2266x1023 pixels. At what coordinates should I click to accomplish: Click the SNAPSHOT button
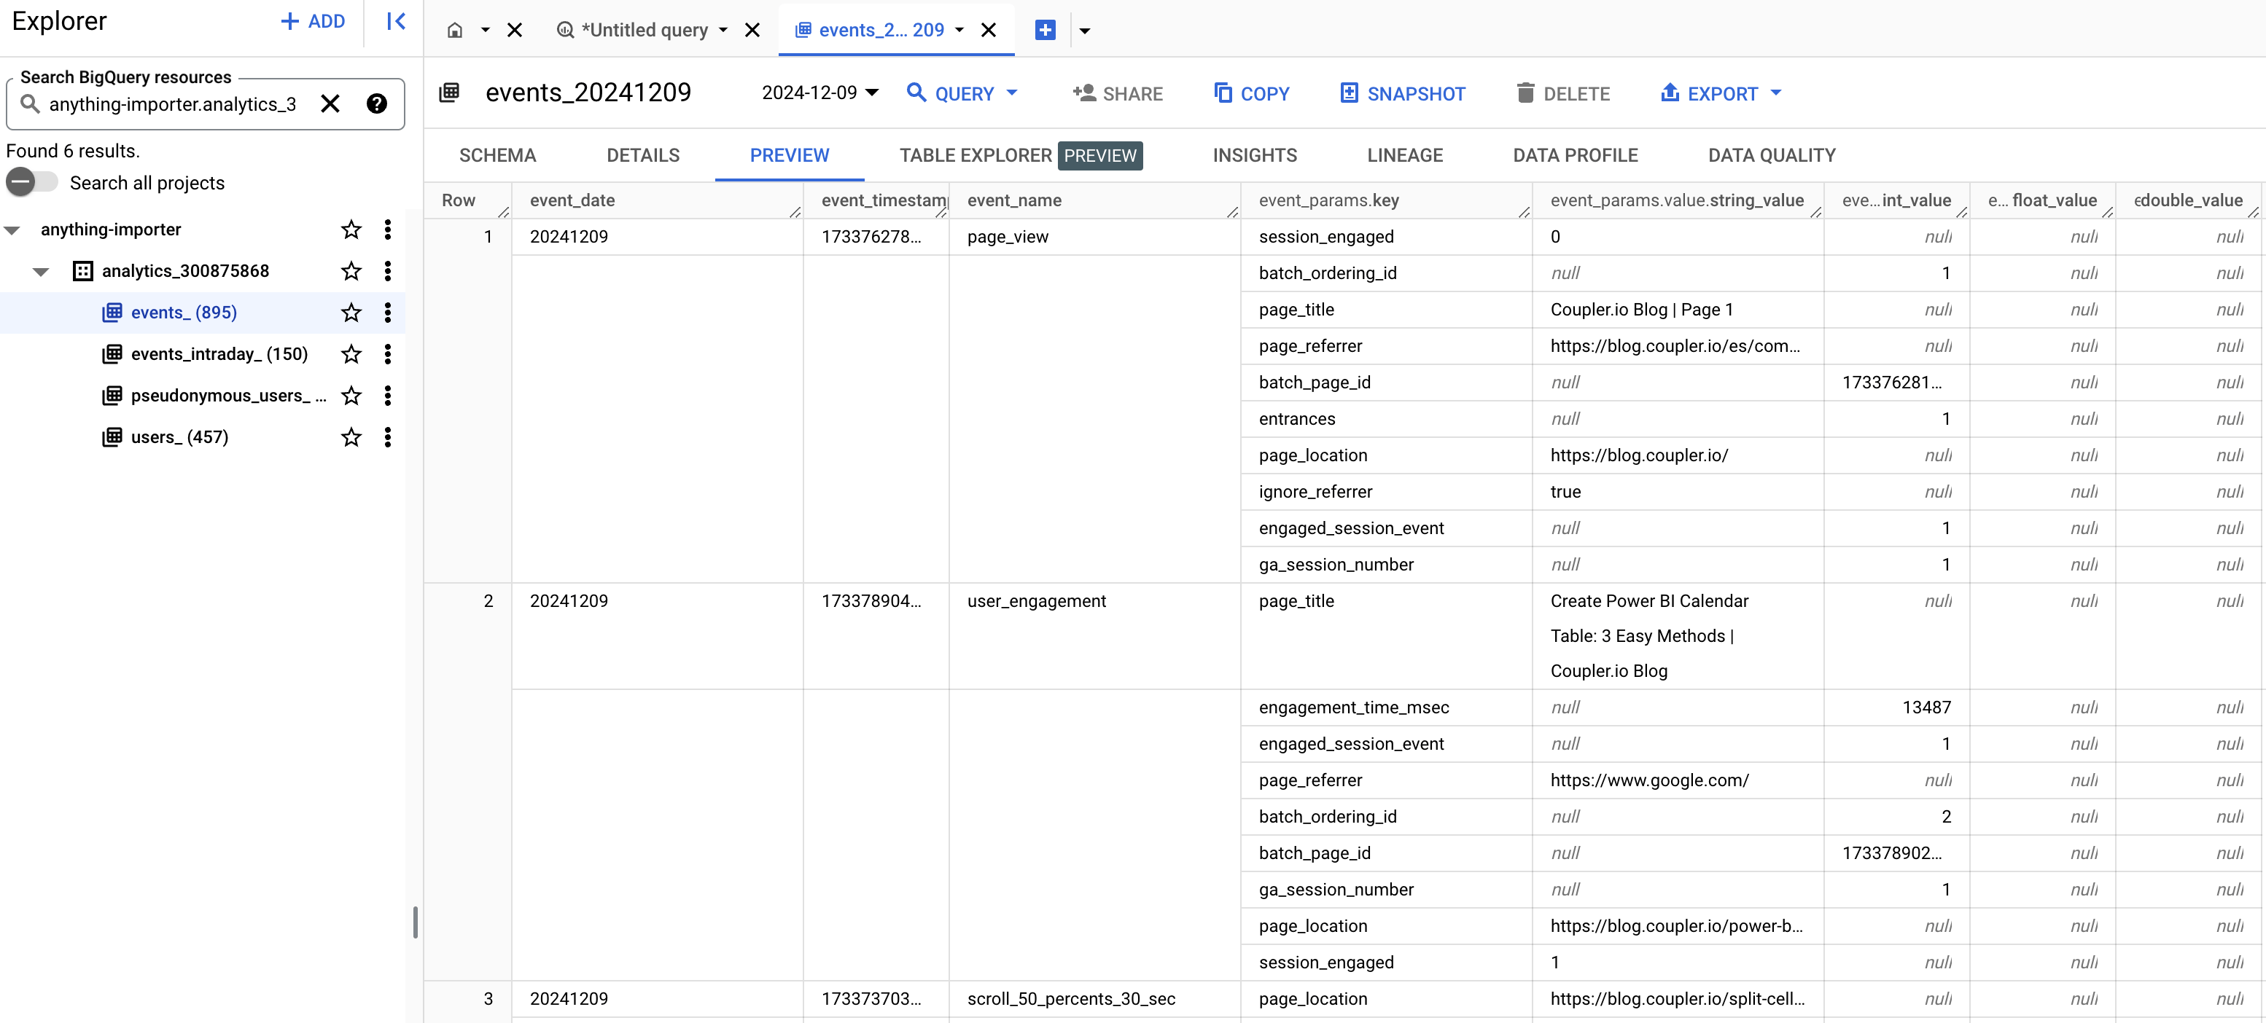1402,93
